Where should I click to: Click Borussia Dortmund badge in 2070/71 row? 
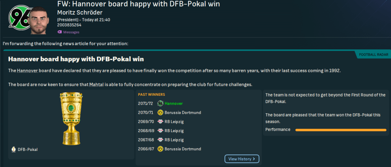coord(161,113)
